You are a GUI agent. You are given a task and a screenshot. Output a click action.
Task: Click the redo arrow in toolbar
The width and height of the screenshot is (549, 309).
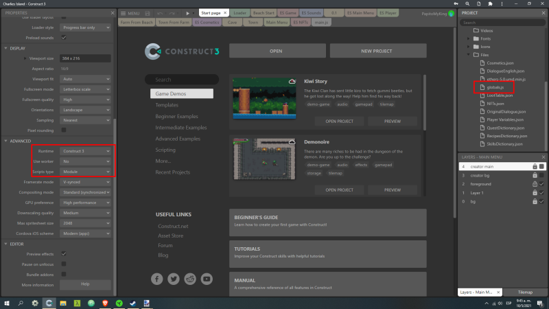point(172,13)
